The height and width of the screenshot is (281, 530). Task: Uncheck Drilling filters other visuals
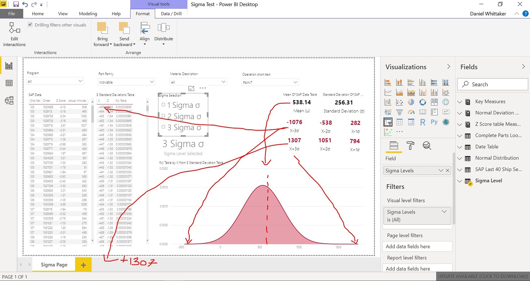30,25
